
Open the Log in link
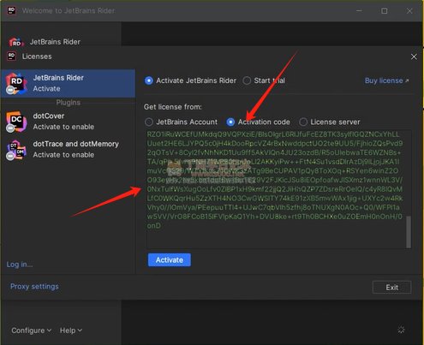pyautogui.click(x=20, y=265)
